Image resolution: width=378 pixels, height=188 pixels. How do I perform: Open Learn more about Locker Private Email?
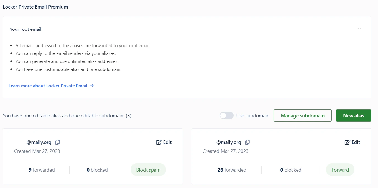(47, 86)
